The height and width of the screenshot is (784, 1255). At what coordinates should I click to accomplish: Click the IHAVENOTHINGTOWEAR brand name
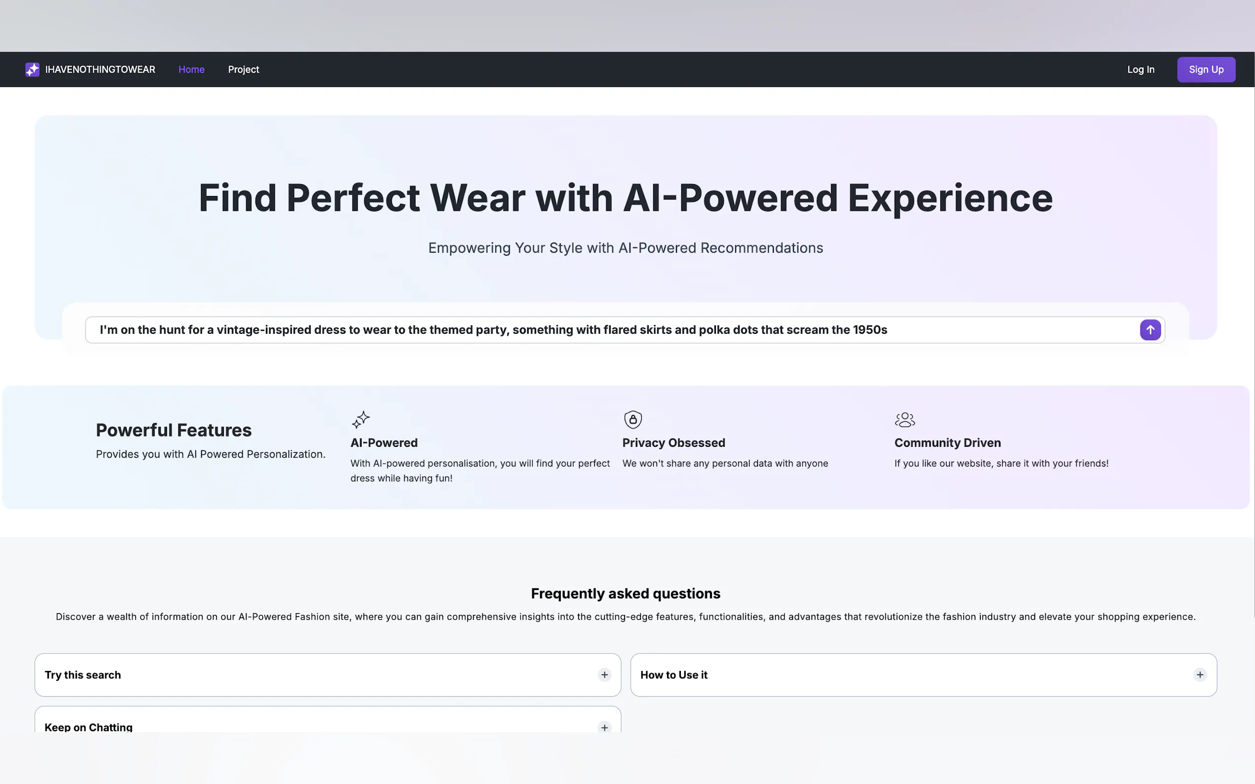click(x=100, y=70)
